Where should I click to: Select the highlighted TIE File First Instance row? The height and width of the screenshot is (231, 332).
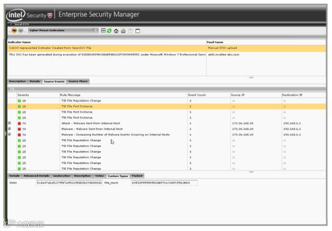[167, 106]
